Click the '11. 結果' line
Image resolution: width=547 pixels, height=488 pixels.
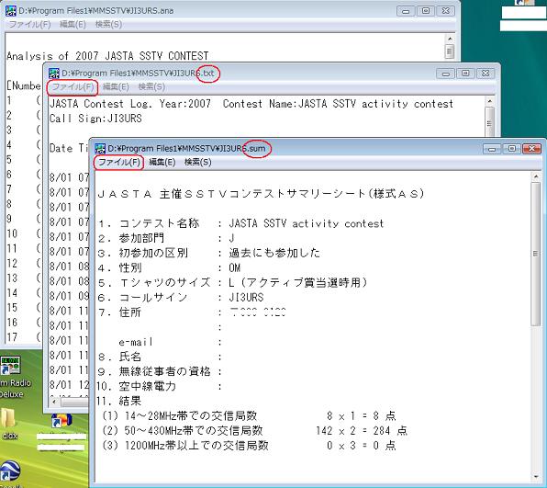[x=119, y=401]
